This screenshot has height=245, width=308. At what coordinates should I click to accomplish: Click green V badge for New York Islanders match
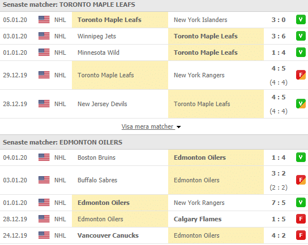click(301, 20)
